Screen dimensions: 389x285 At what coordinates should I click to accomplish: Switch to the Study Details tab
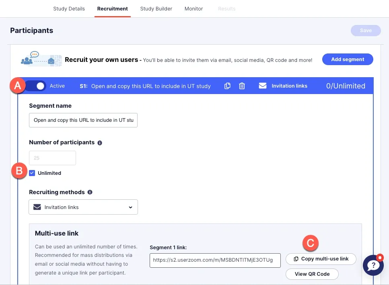coord(69,8)
